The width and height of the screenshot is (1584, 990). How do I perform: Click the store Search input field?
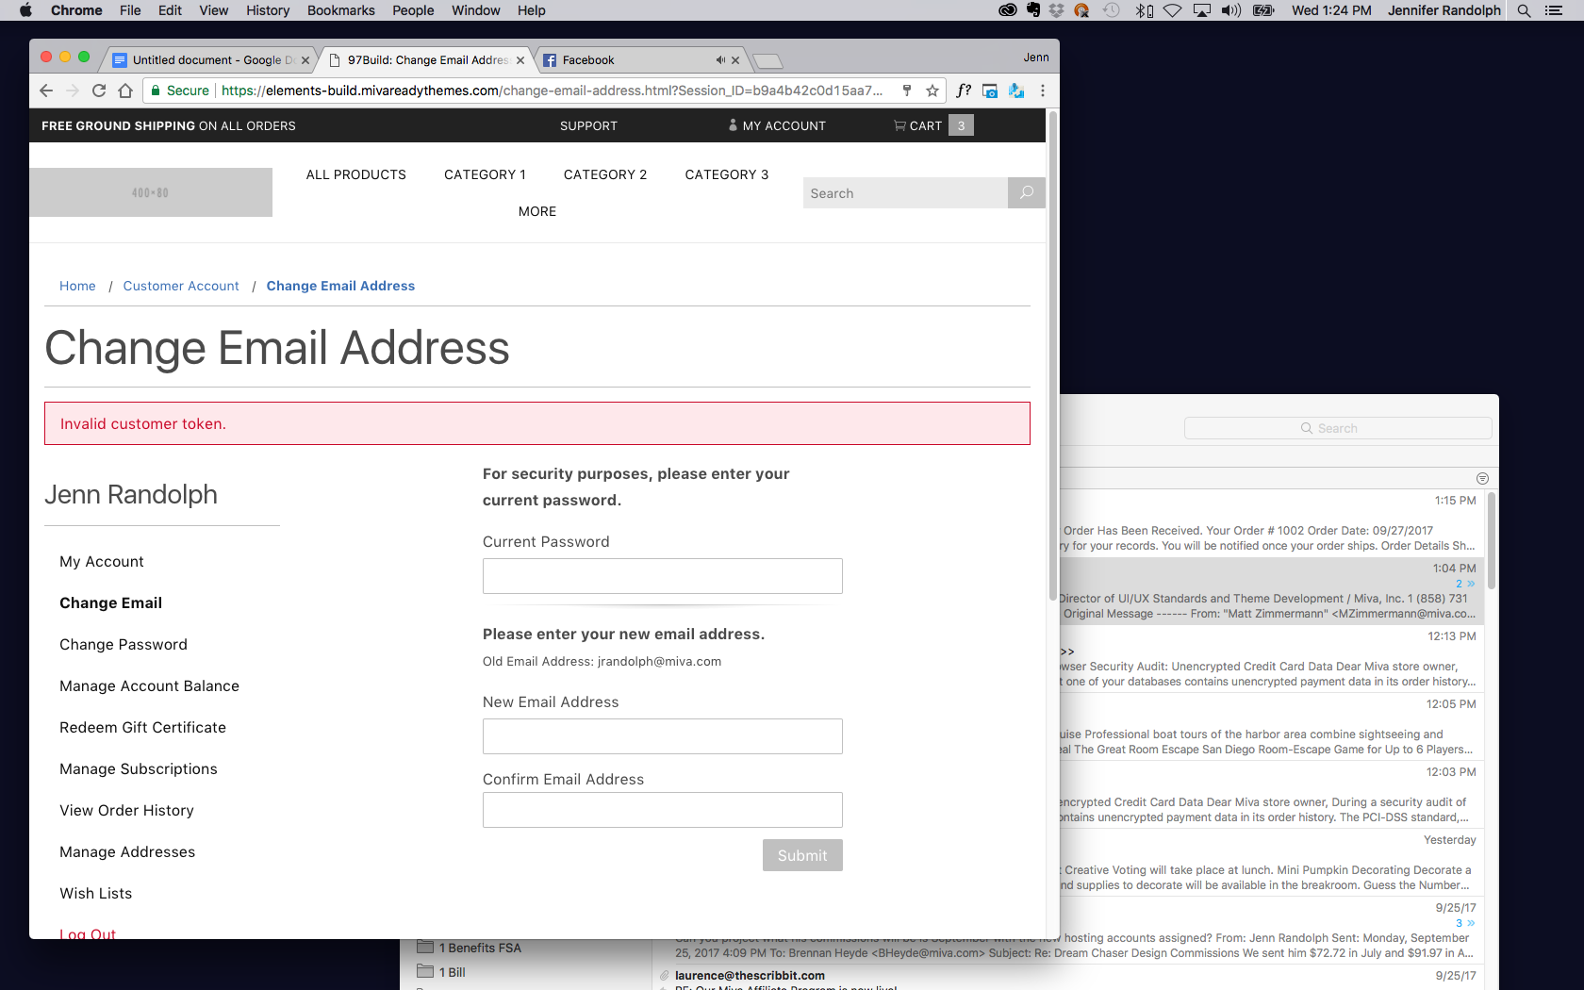coord(905,192)
